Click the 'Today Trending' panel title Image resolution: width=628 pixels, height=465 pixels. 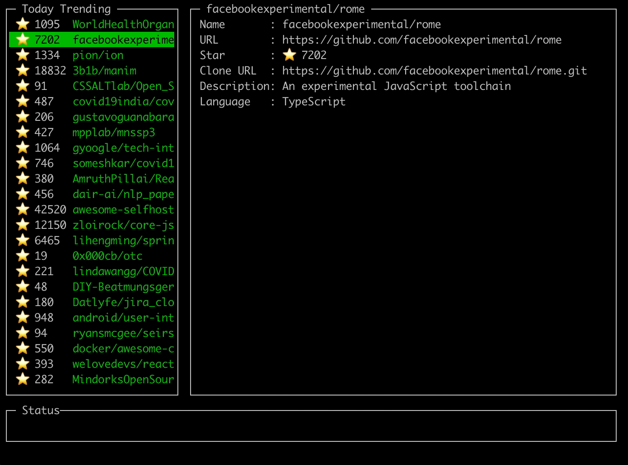pos(66,9)
